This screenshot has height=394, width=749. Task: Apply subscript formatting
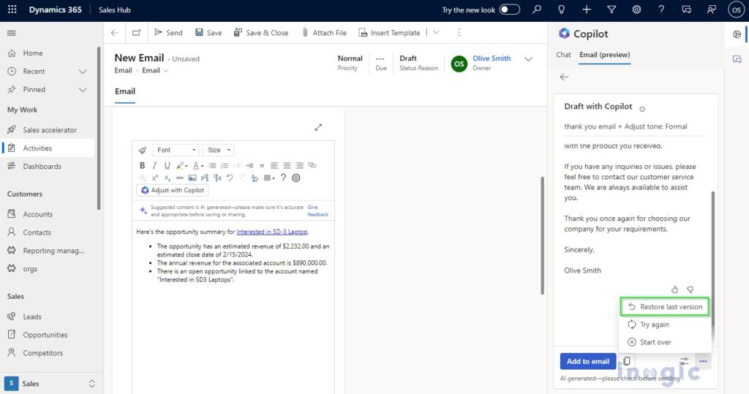coord(168,178)
